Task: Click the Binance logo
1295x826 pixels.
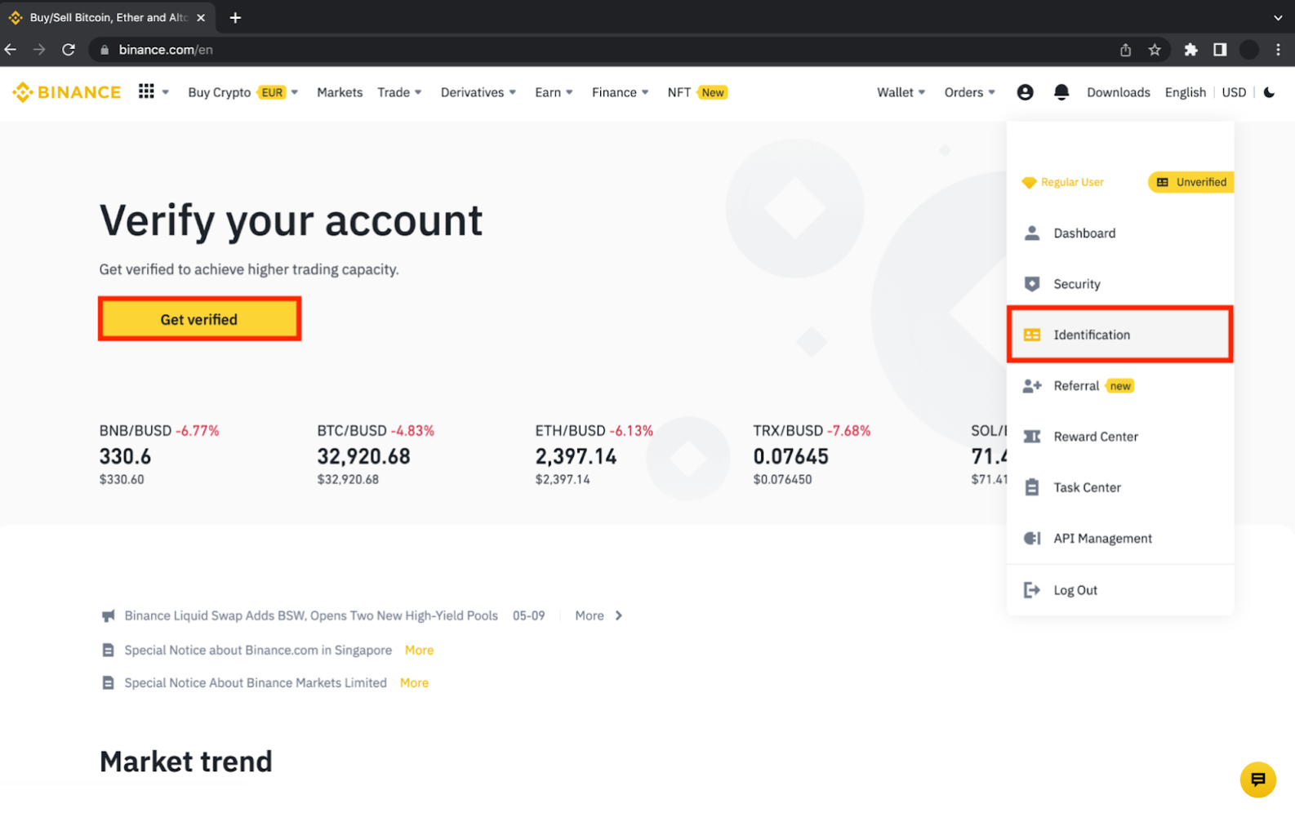Action: click(x=67, y=92)
